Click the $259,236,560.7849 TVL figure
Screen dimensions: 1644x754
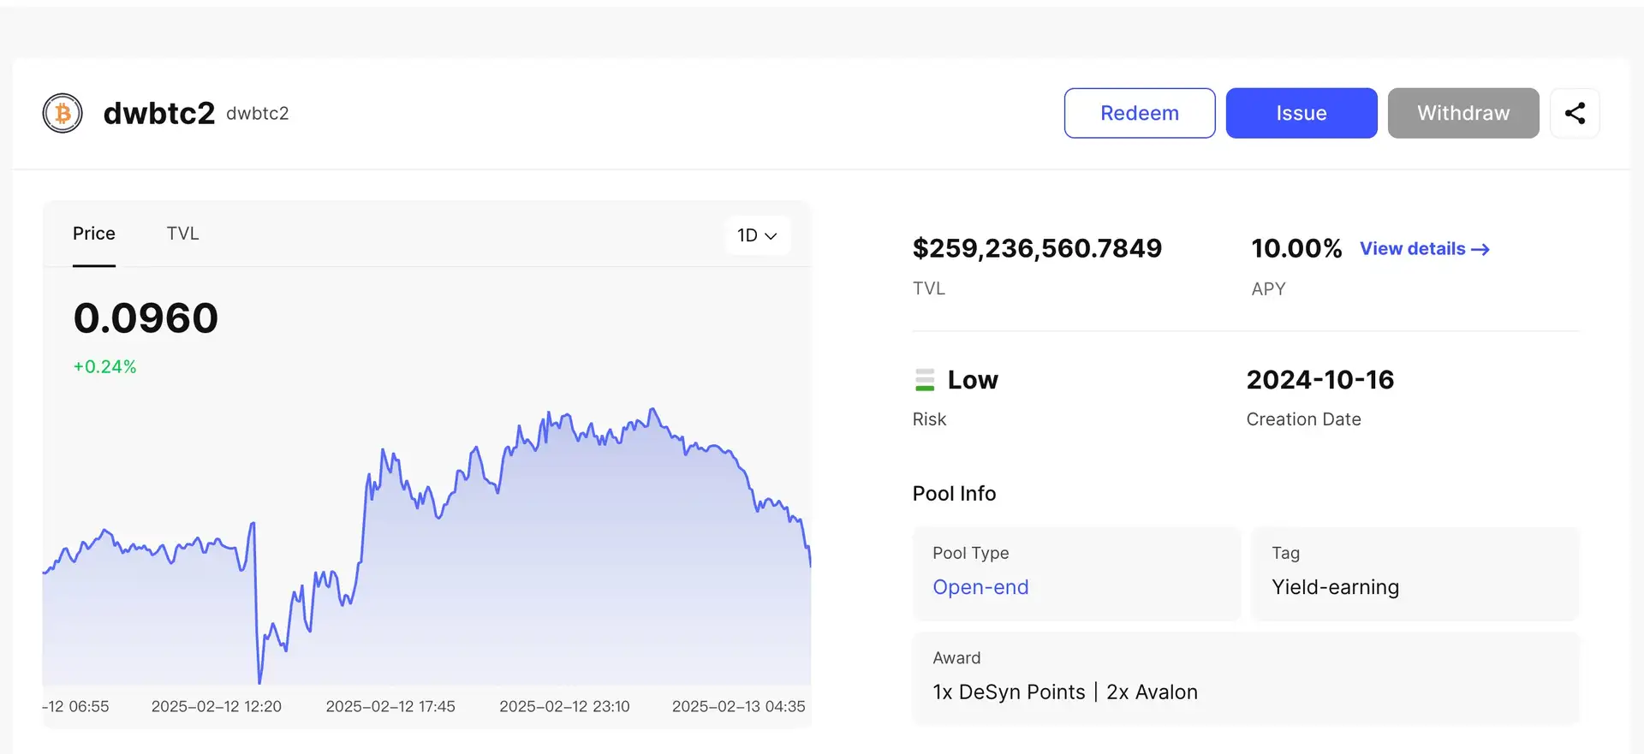coord(1037,248)
